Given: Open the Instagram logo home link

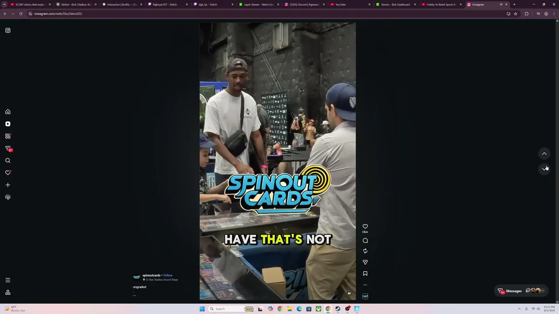Looking at the screenshot, I should 8,31.
